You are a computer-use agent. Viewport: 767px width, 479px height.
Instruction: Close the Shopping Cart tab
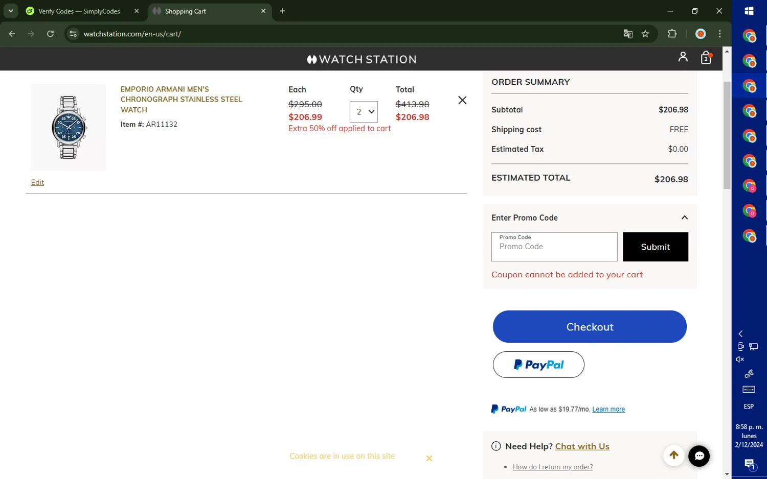click(263, 11)
